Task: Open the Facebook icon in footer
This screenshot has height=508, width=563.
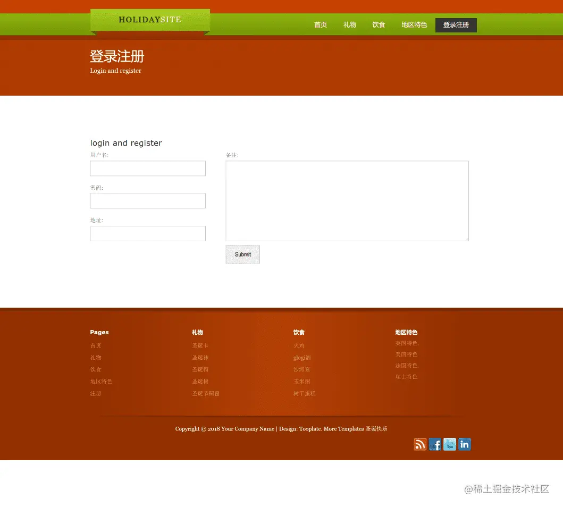Action: 435,444
